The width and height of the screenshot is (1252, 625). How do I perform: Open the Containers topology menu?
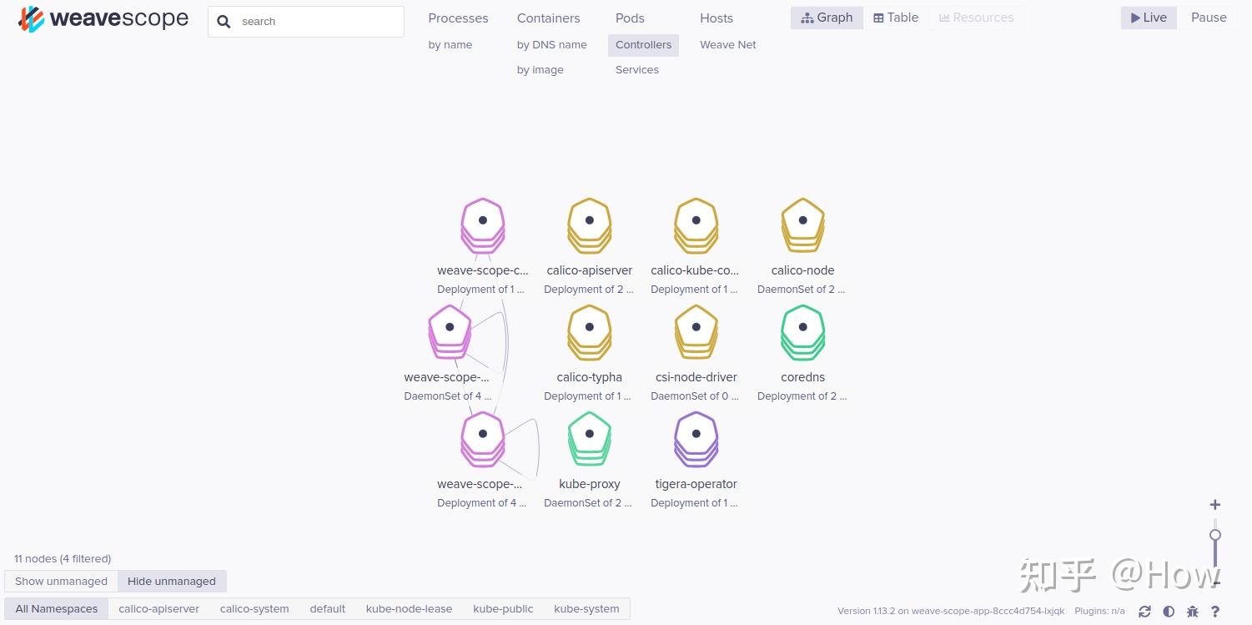click(548, 18)
